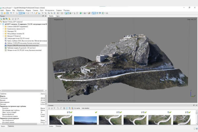This screenshot has width=198, height=132.
Task: Click the Delete selection X icon
Action: tap(43, 13)
